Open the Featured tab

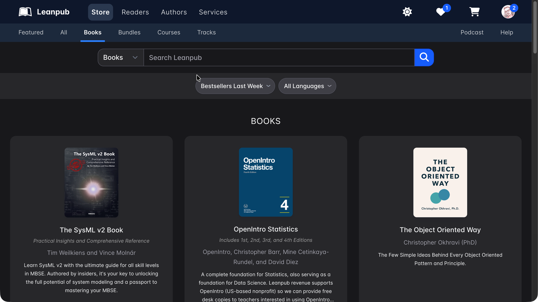click(31, 32)
